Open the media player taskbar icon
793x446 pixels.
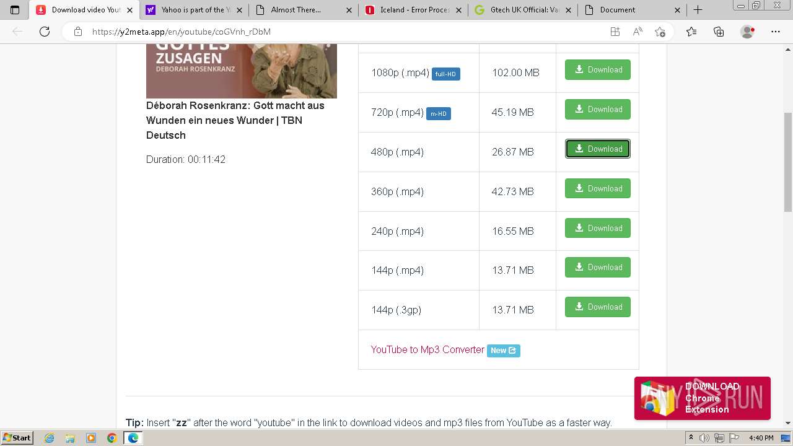tap(91, 438)
